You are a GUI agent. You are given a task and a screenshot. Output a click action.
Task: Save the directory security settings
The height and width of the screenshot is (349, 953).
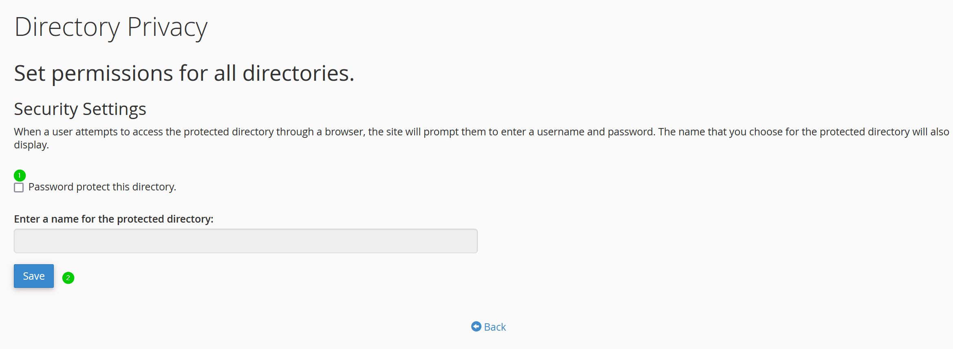[x=34, y=276]
